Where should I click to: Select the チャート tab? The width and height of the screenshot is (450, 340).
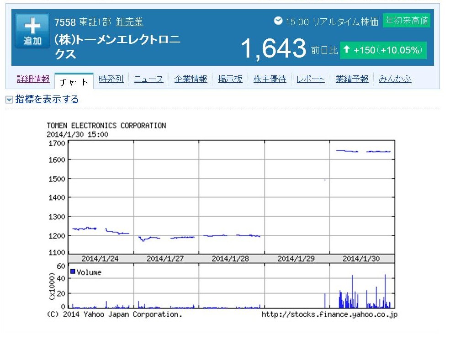tap(74, 82)
